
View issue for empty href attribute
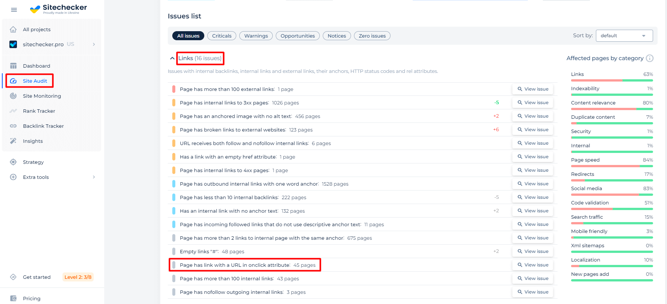533,157
